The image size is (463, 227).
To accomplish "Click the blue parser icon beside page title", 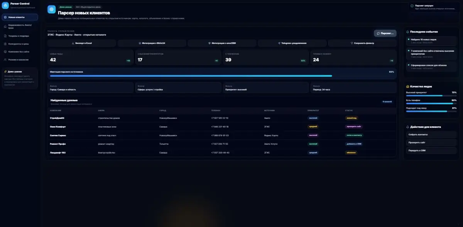I will coord(52,10).
